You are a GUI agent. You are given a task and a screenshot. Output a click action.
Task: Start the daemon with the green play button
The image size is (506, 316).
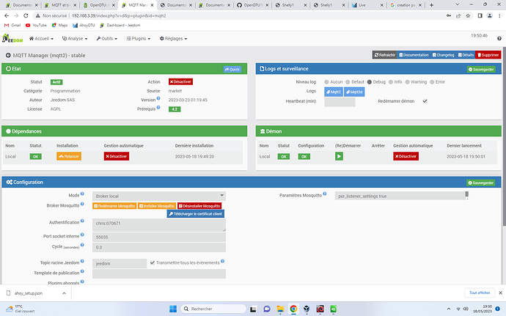(x=339, y=157)
